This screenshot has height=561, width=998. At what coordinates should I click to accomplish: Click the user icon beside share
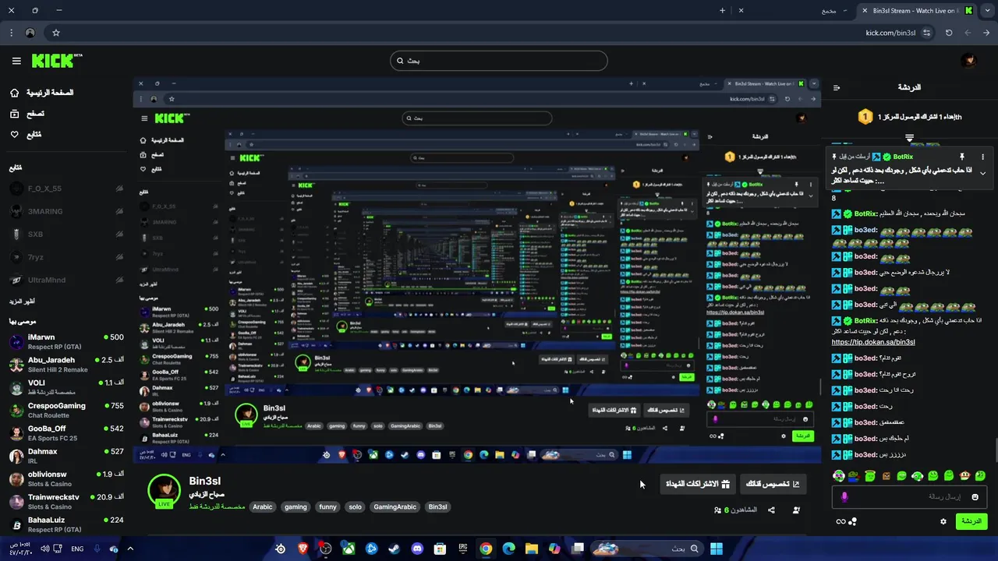(x=796, y=510)
